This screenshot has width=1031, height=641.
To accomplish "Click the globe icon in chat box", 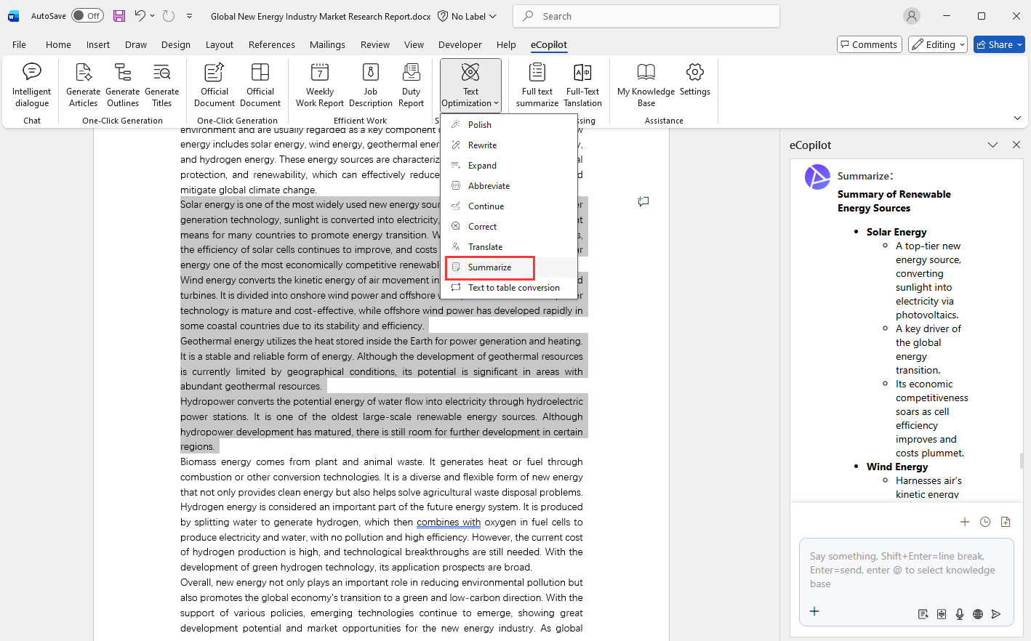I will 978,614.
